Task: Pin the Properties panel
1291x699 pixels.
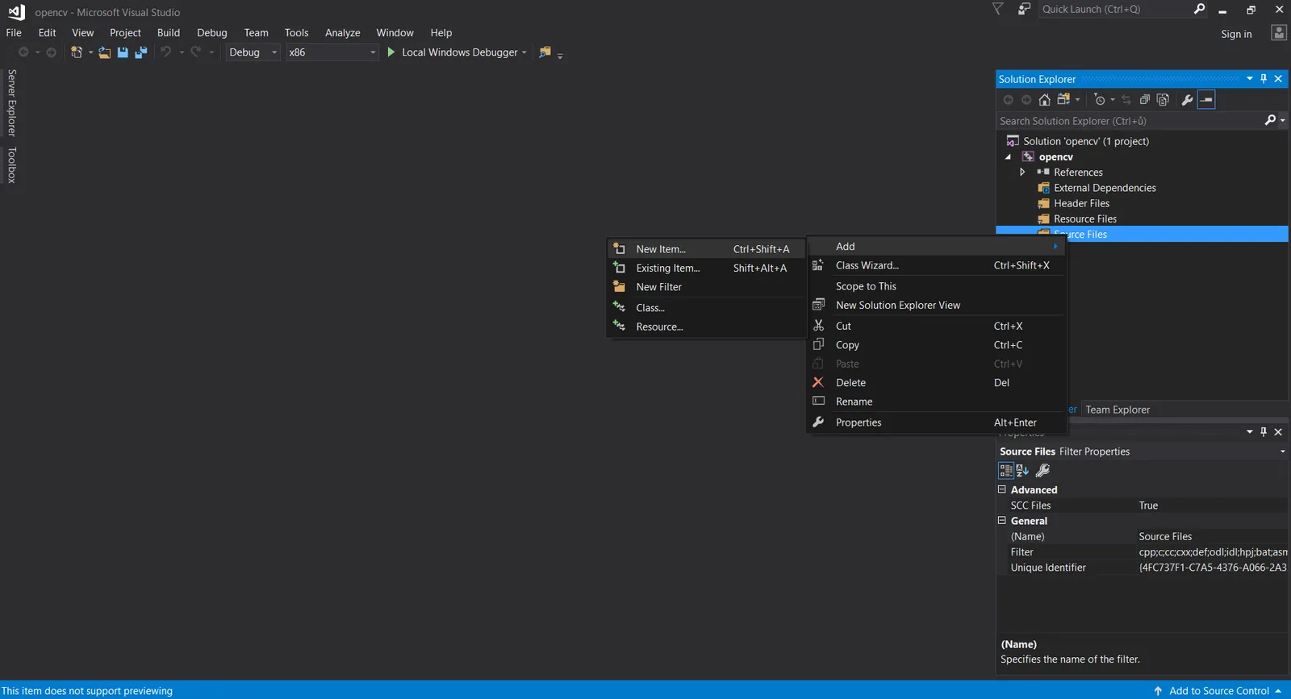Action: (1264, 432)
